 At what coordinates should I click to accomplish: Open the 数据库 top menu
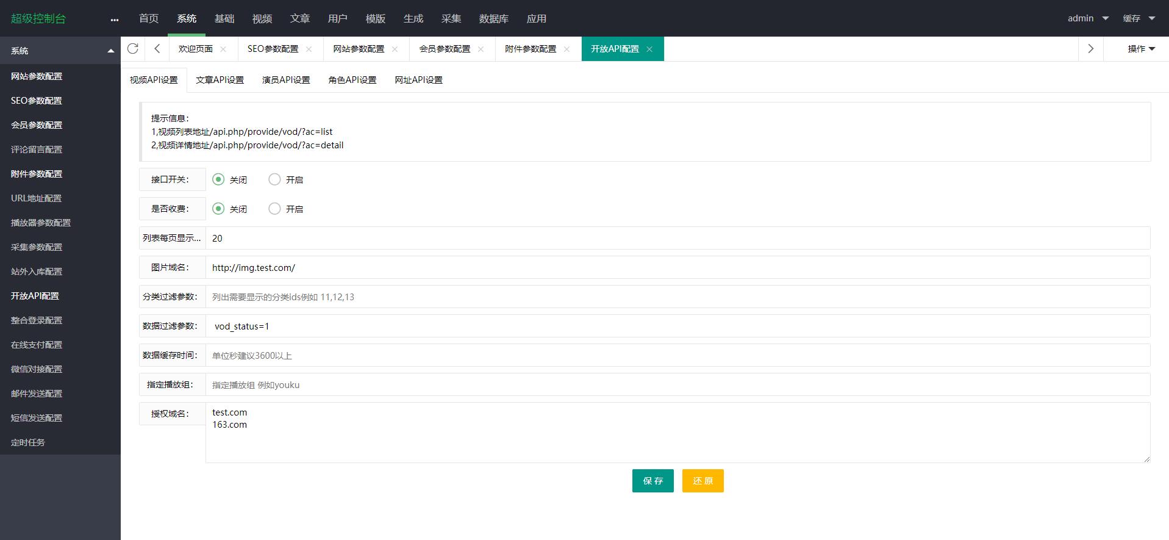(493, 18)
